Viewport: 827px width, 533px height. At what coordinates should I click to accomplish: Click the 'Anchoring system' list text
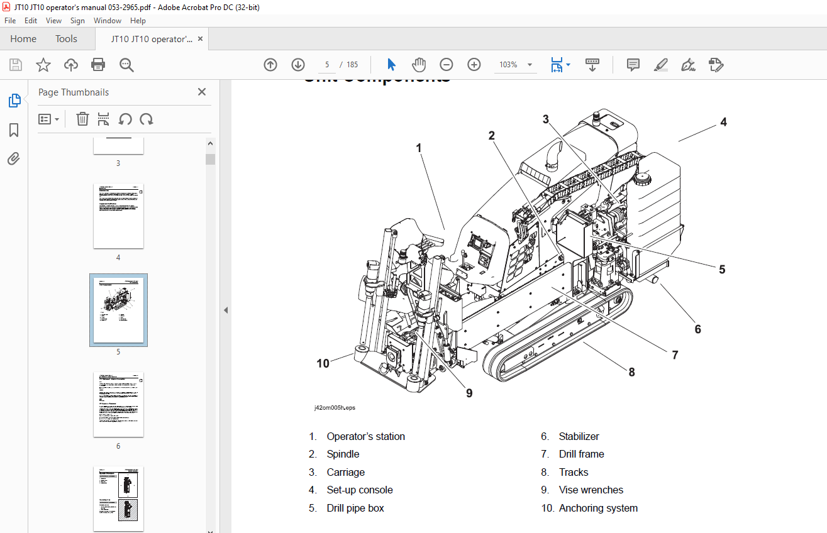[598, 508]
